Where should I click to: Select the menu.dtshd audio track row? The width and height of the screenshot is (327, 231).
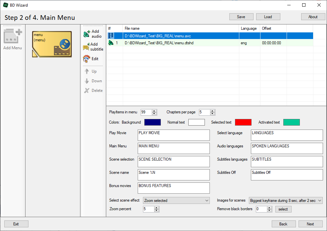pyautogui.click(x=181, y=43)
